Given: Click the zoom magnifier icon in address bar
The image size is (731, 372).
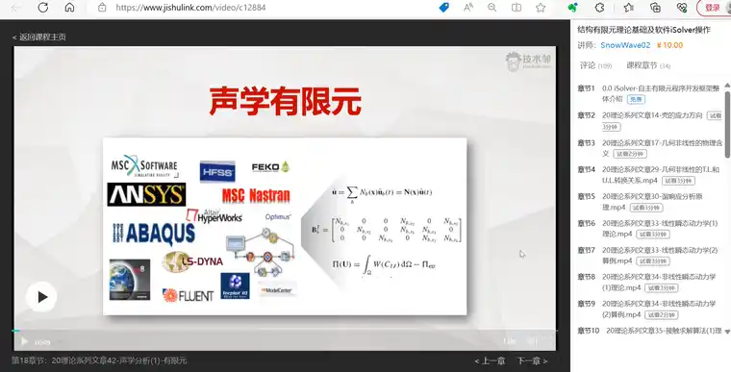Looking at the screenshot, I should [x=492, y=8].
